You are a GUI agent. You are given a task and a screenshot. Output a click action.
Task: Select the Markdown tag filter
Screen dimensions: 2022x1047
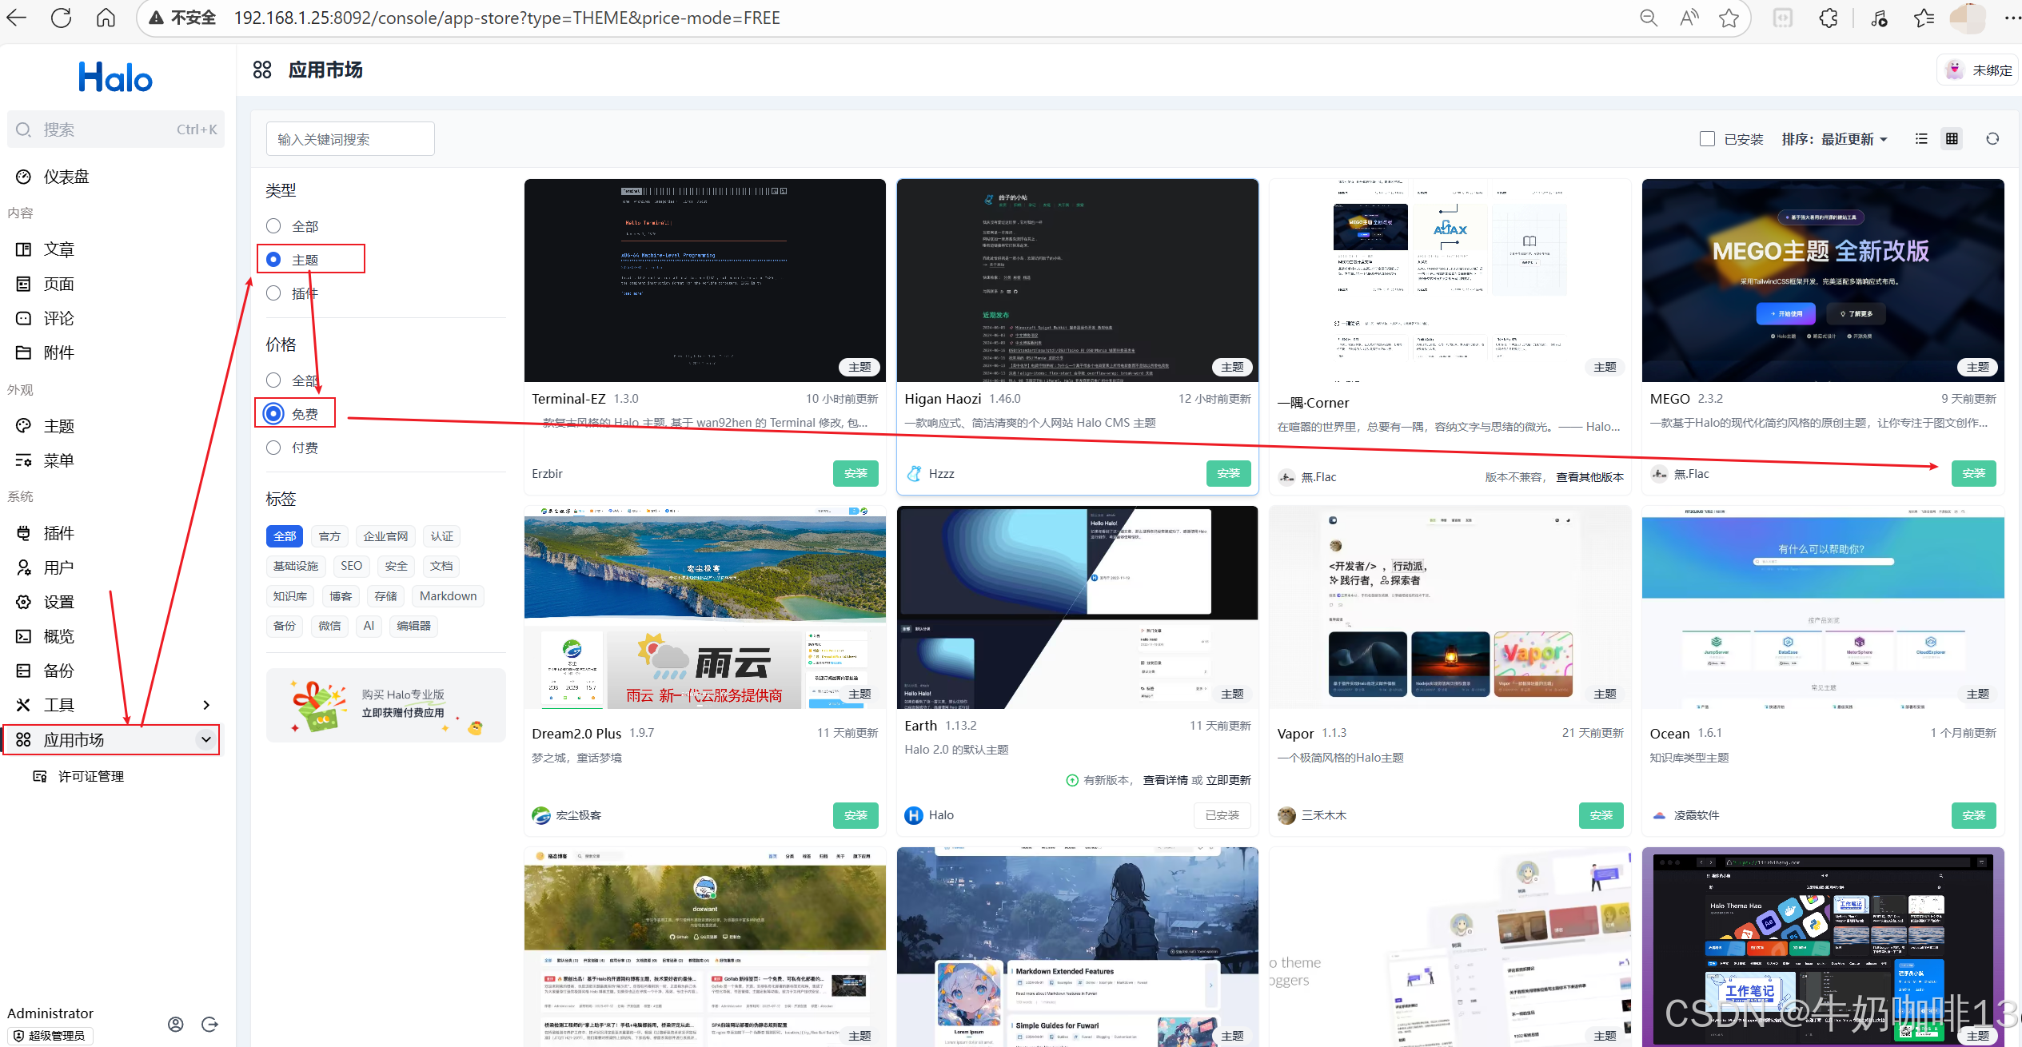[448, 596]
